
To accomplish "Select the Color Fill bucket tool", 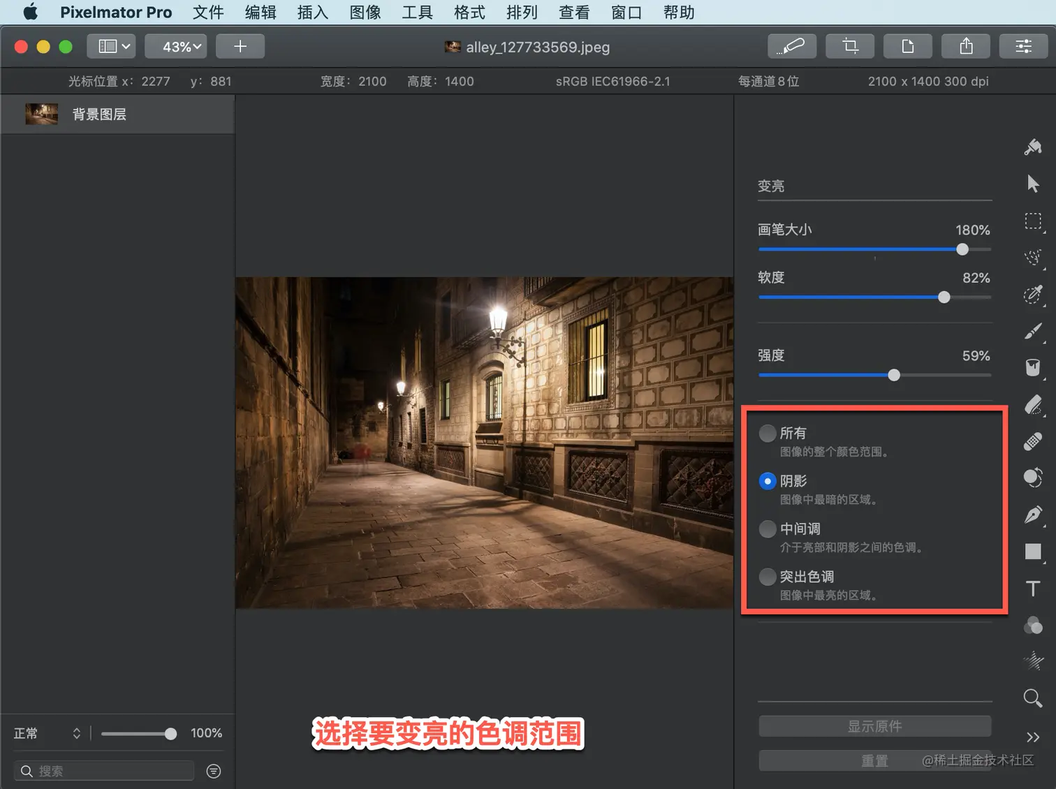I will click(1033, 368).
